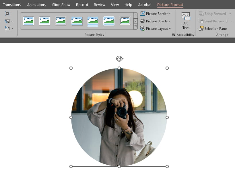Screen dimensions: 235x185
Task: Open the Send Backward dropdown arrow
Action: tap(232, 21)
